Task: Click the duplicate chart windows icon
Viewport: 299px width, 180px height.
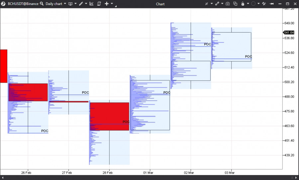Action: click(235, 4)
